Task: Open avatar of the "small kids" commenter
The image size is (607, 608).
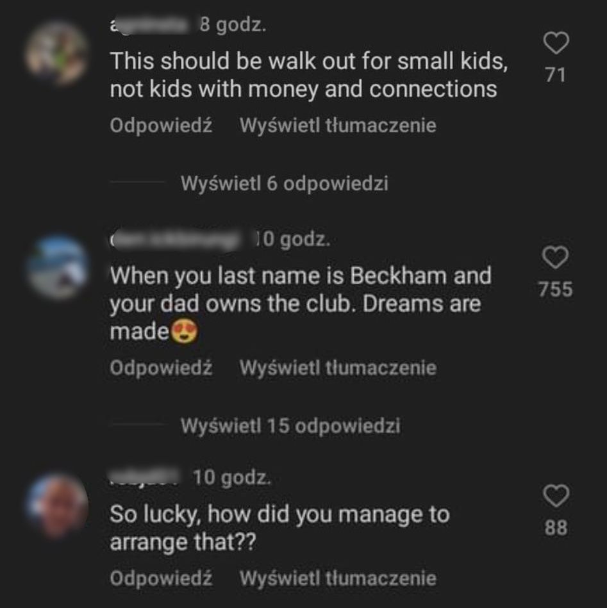Action: pos(56,53)
